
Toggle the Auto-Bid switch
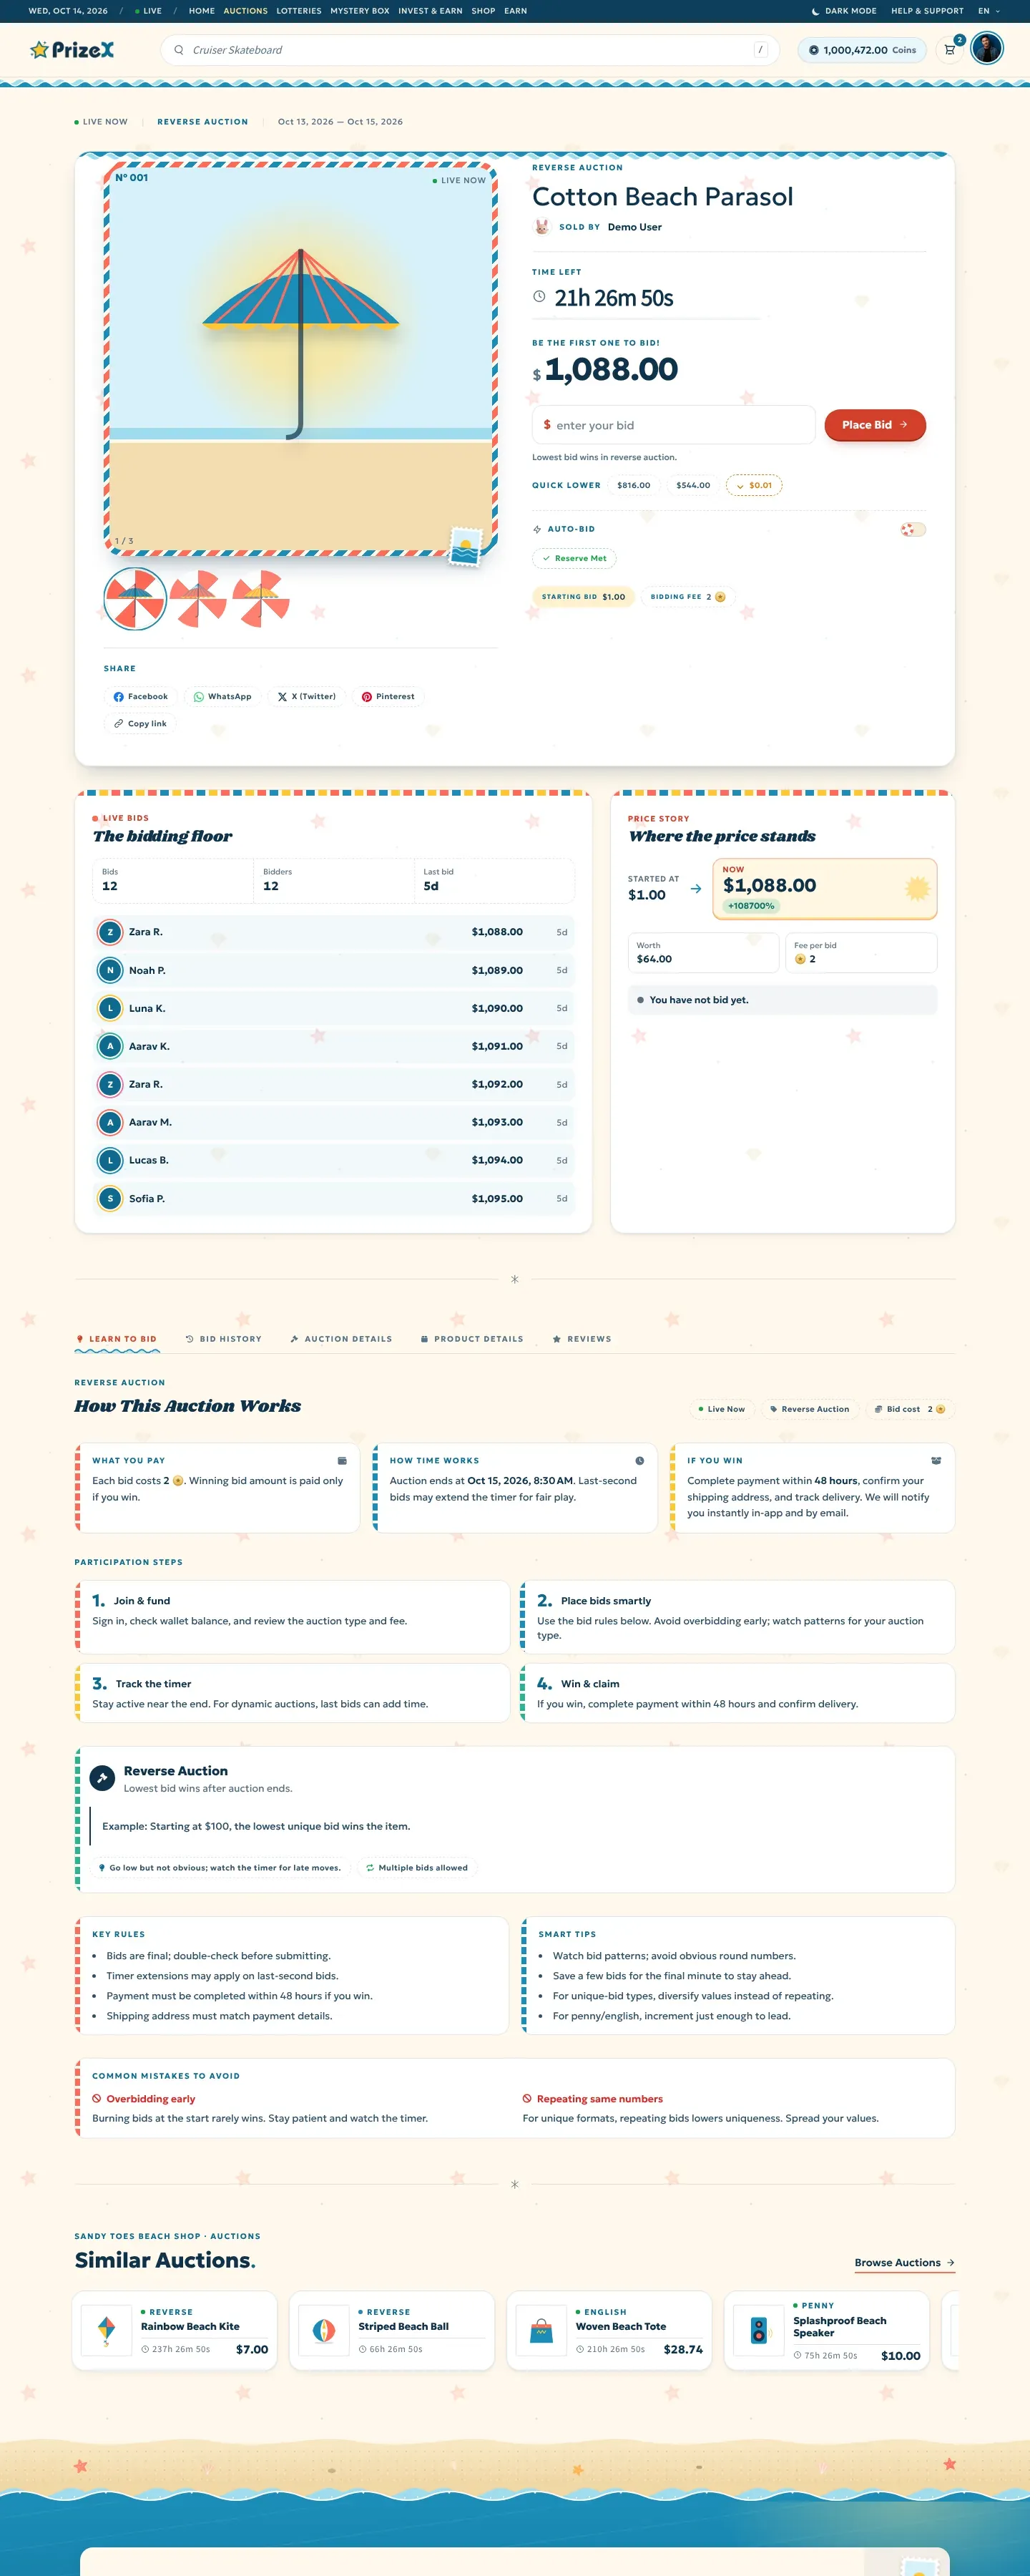coord(912,529)
